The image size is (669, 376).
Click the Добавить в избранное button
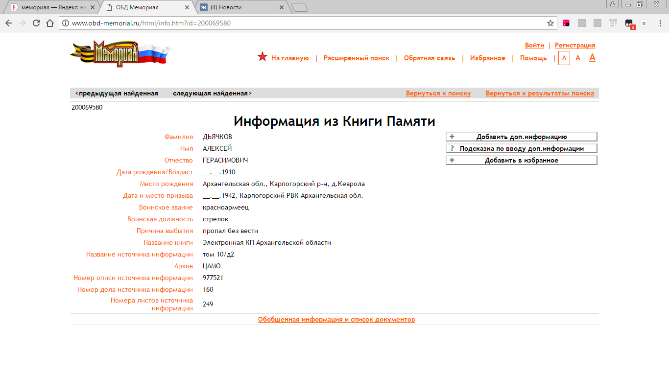(x=522, y=160)
